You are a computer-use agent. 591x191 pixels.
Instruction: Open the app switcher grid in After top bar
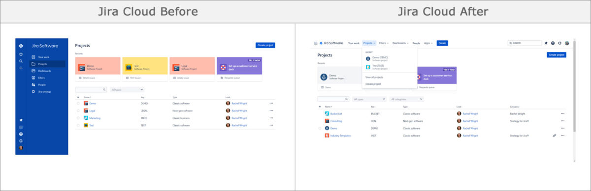[316, 43]
